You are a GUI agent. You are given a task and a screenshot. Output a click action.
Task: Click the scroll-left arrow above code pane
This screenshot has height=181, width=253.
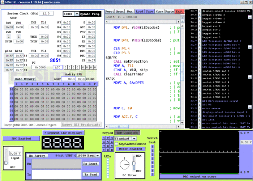click(x=107, y=22)
